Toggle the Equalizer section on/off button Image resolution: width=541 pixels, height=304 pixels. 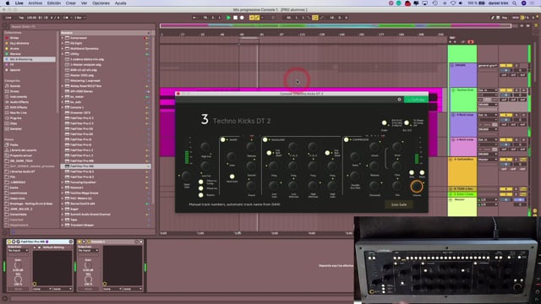pyautogui.click(x=265, y=139)
